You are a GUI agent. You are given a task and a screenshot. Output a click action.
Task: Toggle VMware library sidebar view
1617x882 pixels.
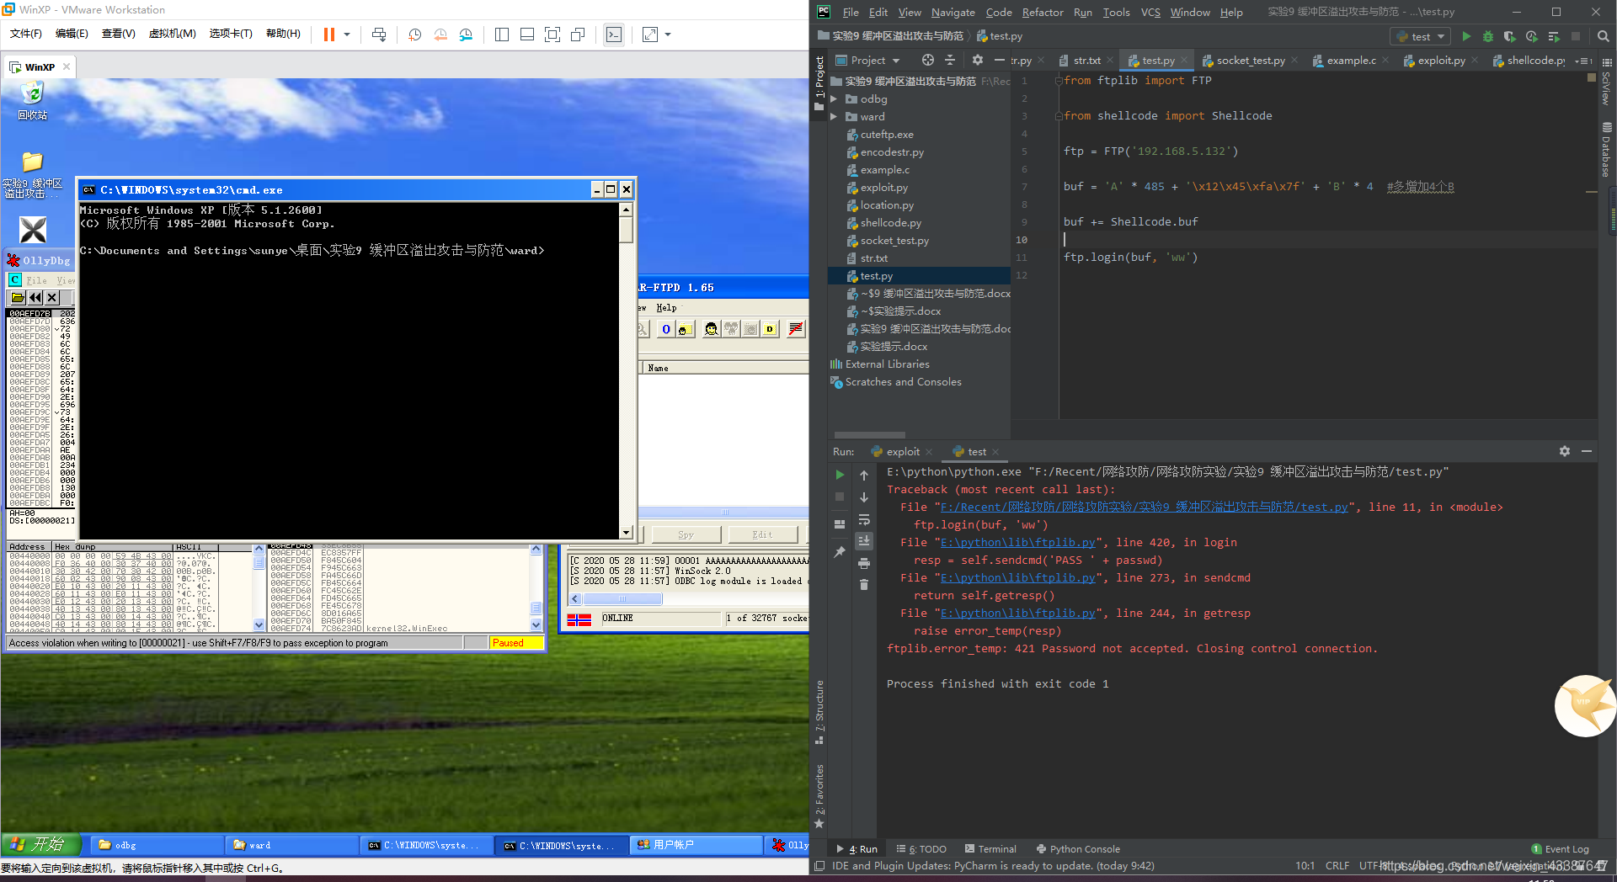point(502,35)
